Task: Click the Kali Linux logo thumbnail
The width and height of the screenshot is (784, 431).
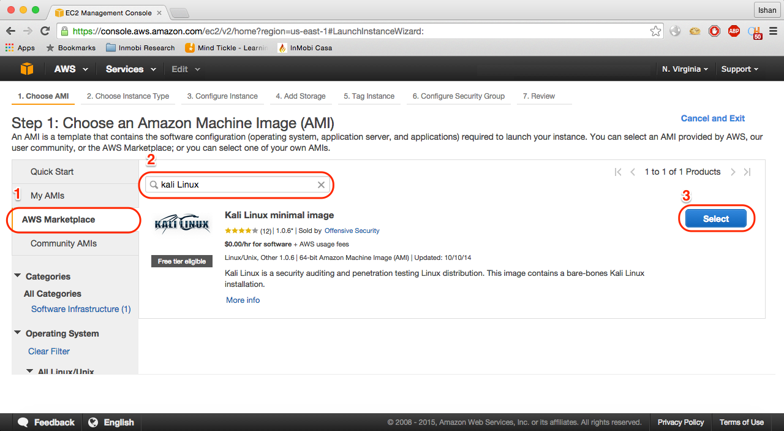Action: (x=182, y=224)
